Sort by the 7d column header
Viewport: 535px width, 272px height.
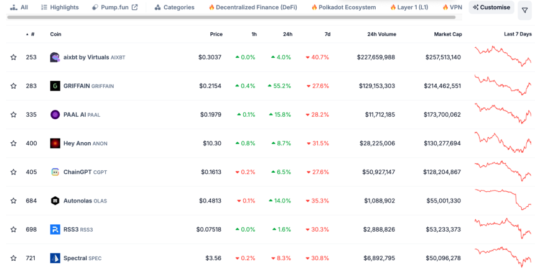pos(327,34)
